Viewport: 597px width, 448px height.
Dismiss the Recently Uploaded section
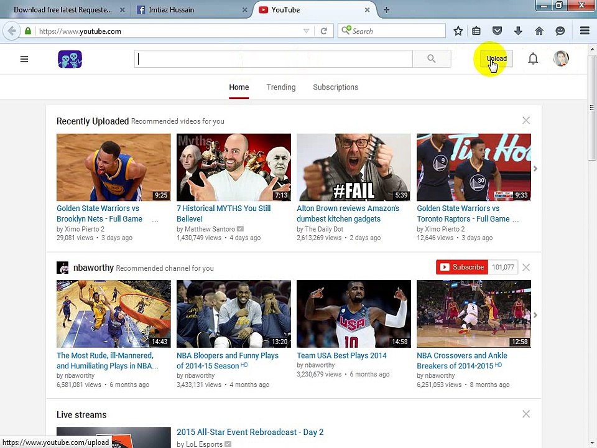pyautogui.click(x=526, y=120)
